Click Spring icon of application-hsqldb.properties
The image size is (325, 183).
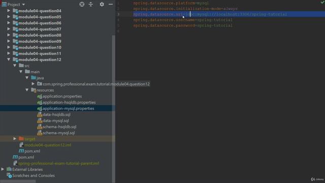coord(40,103)
